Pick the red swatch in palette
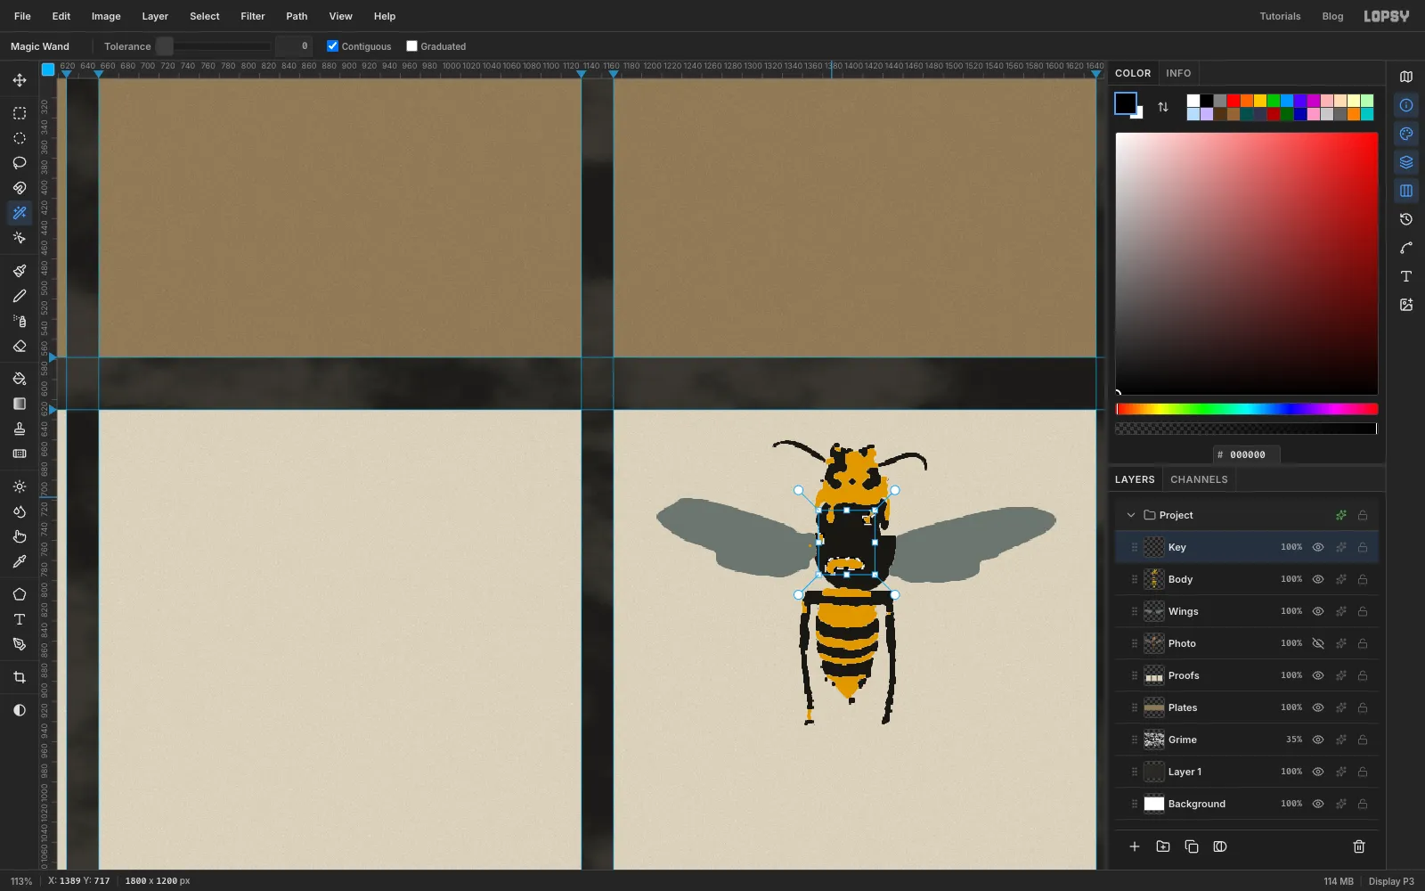Image resolution: width=1425 pixels, height=891 pixels. [1234, 101]
